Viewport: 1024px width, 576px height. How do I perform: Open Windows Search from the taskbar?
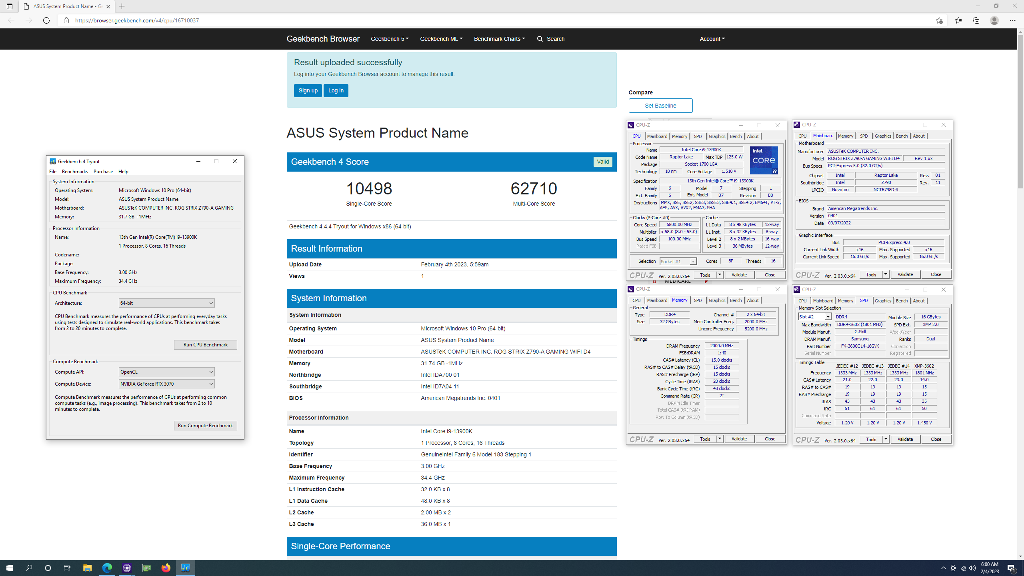pos(29,568)
